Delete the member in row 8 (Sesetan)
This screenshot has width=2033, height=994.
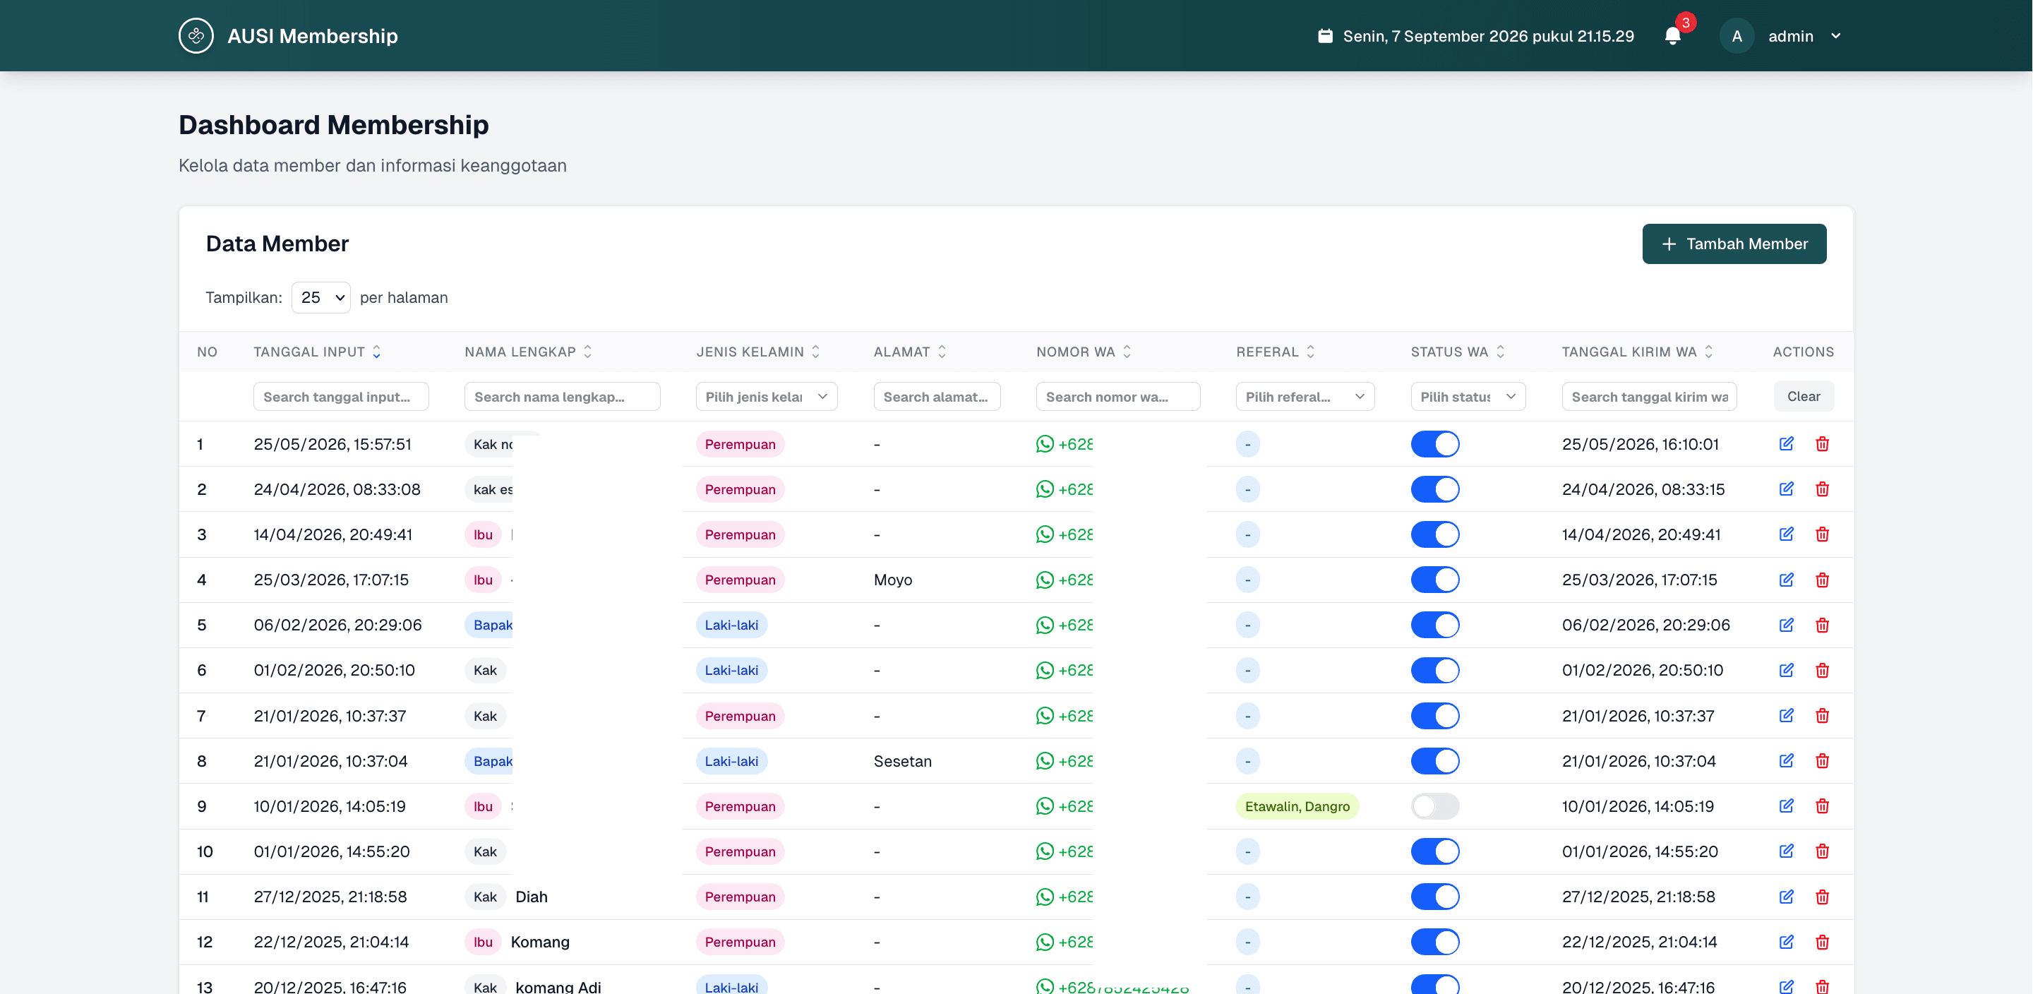(1822, 760)
